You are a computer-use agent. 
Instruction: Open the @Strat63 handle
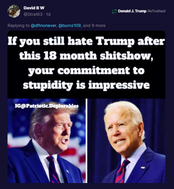tap(33, 14)
